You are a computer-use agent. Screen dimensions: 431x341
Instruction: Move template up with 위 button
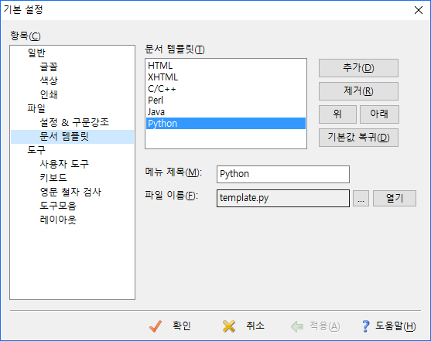point(337,114)
